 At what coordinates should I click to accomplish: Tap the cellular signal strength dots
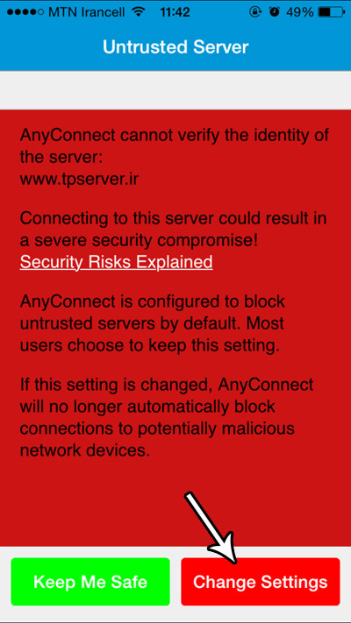tap(25, 12)
